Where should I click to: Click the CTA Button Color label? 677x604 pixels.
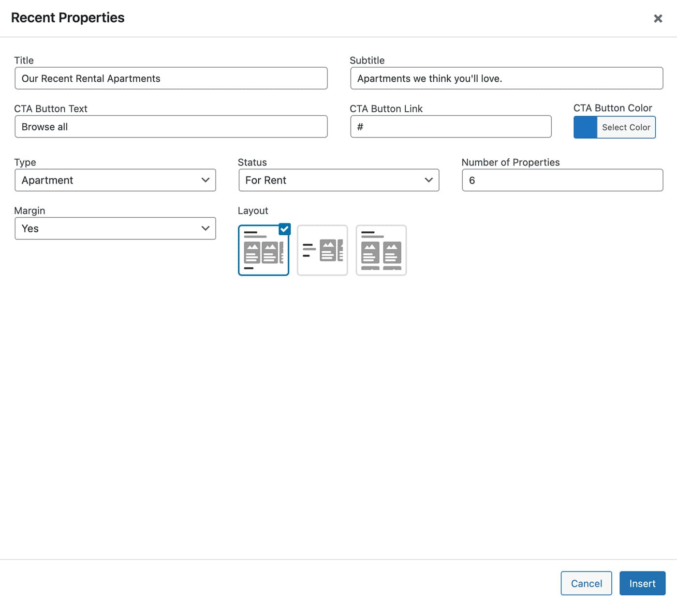click(x=613, y=108)
